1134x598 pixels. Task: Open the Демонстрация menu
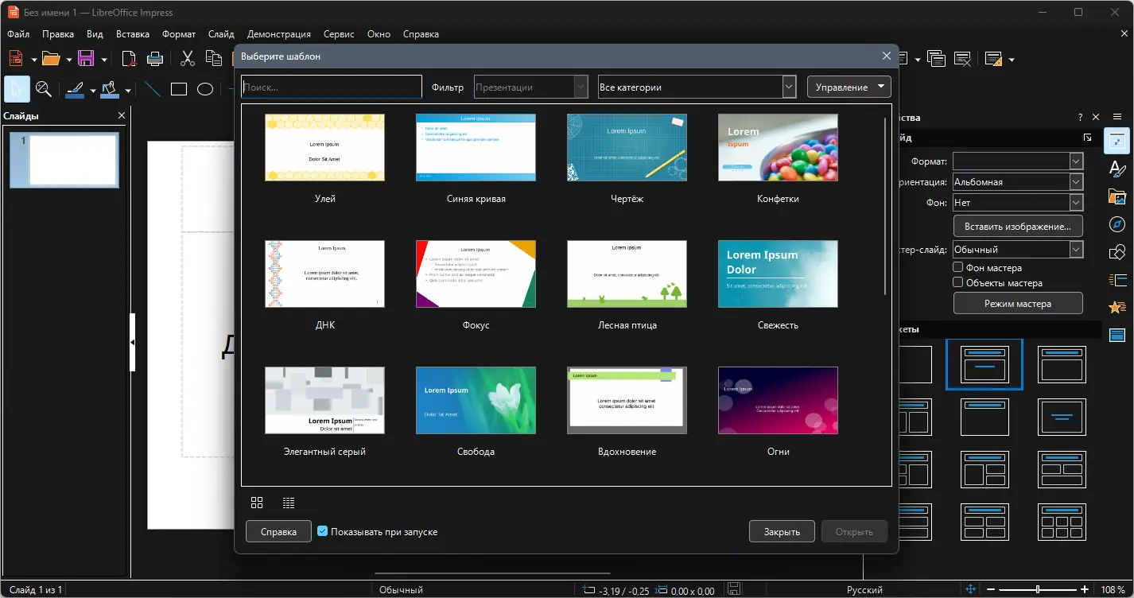tap(279, 34)
